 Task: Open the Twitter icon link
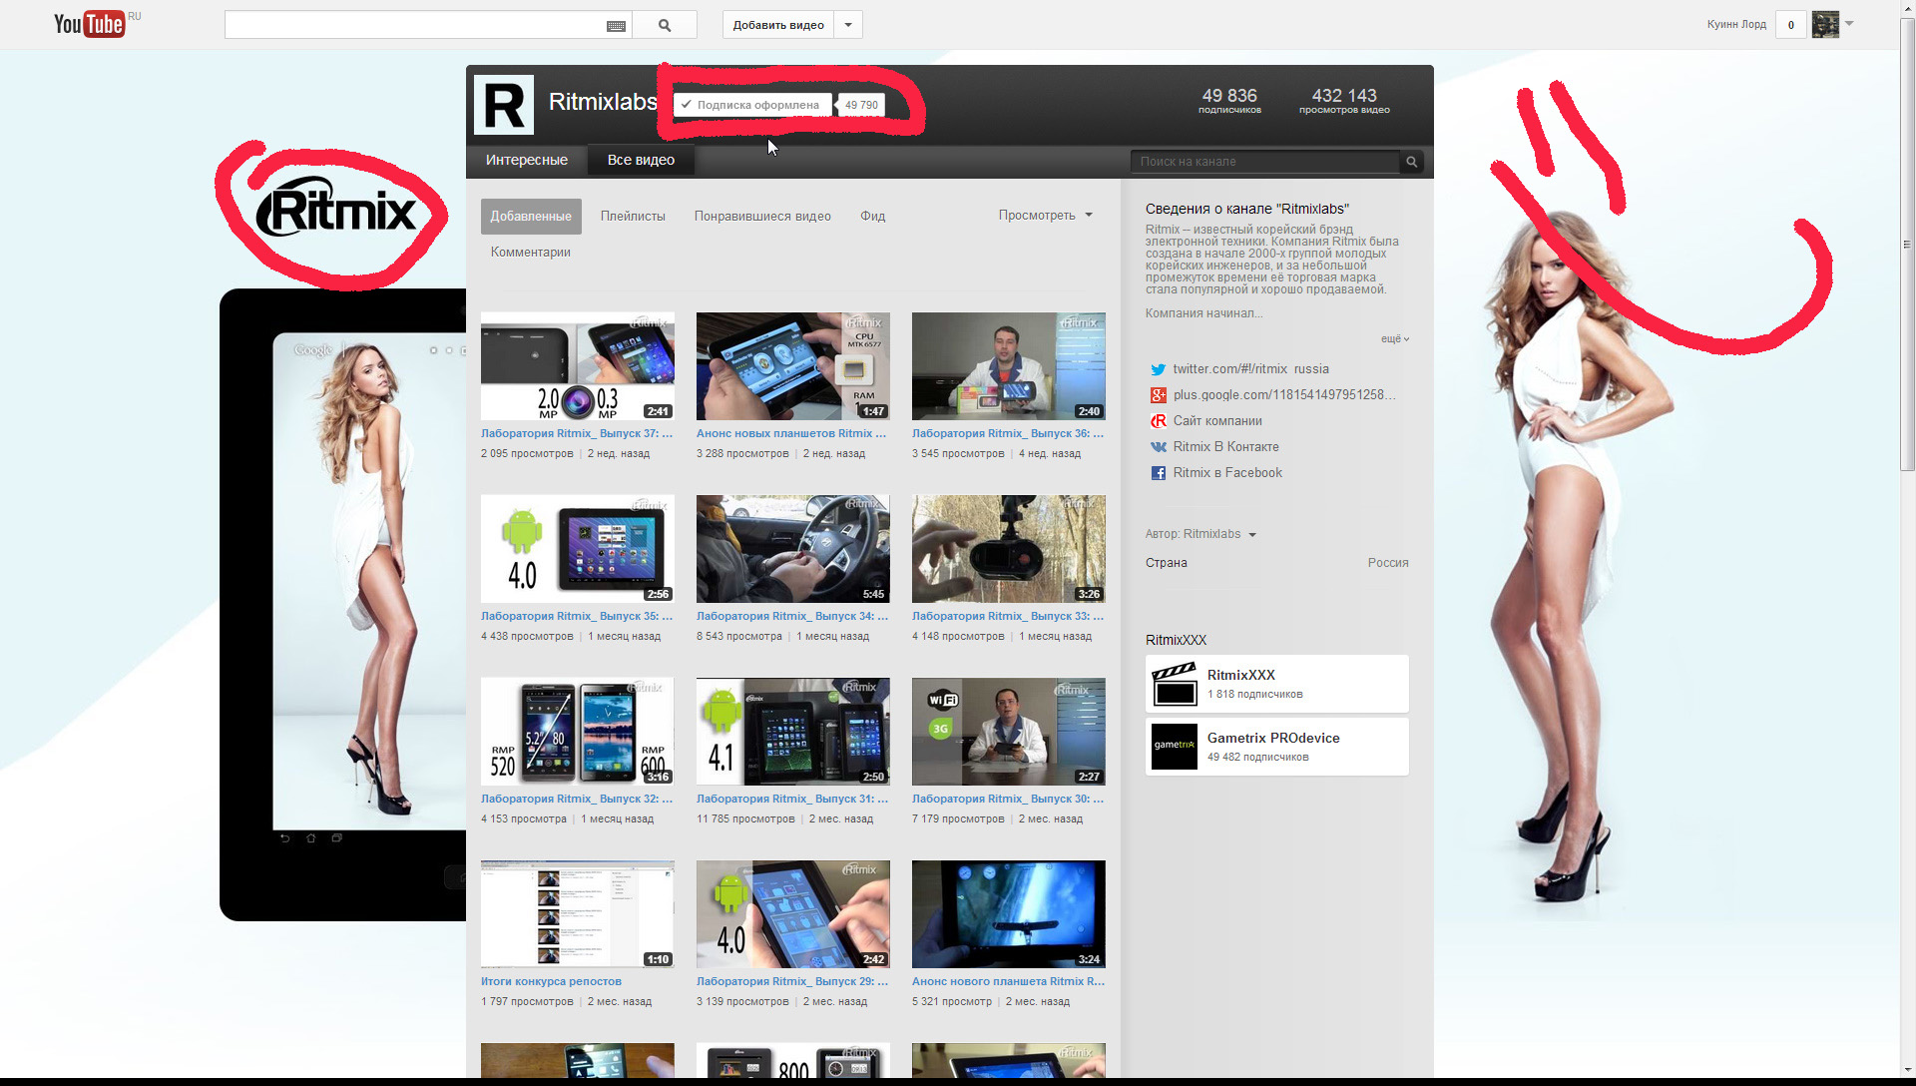(1158, 369)
